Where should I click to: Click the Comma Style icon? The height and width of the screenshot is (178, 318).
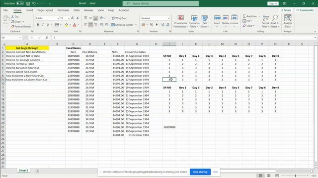(x=157, y=25)
